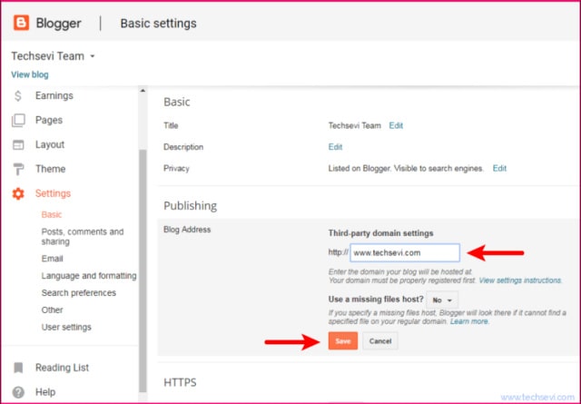Open Help in the sidebar
Viewport: 581px width, 404px height.
pyautogui.click(x=45, y=392)
